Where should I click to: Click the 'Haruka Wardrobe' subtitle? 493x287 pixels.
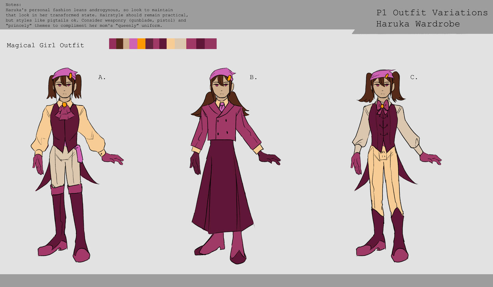coord(418,24)
